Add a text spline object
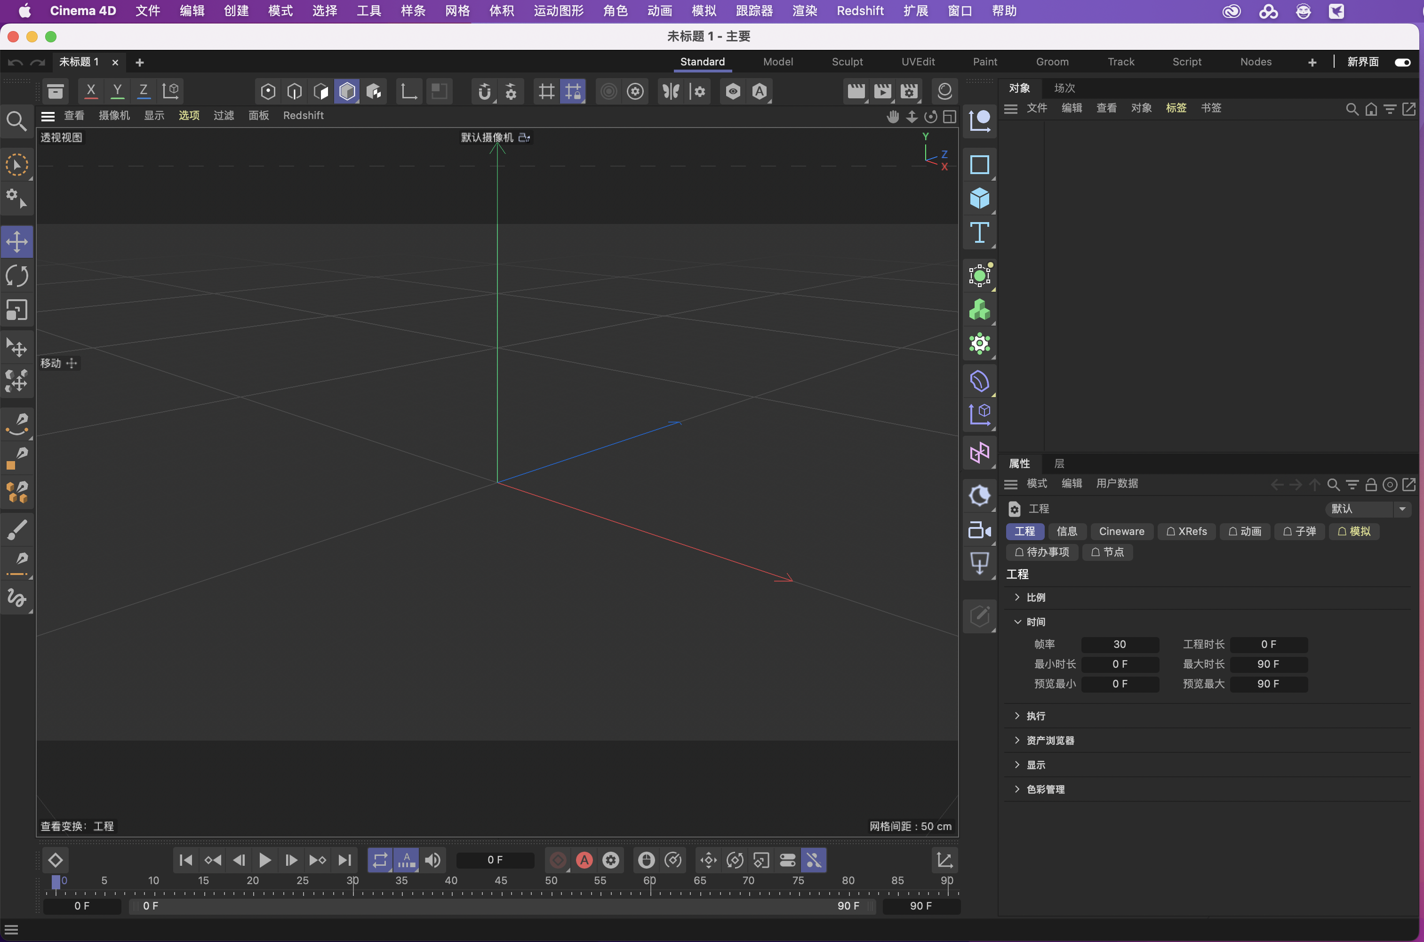The image size is (1424, 942). click(979, 232)
